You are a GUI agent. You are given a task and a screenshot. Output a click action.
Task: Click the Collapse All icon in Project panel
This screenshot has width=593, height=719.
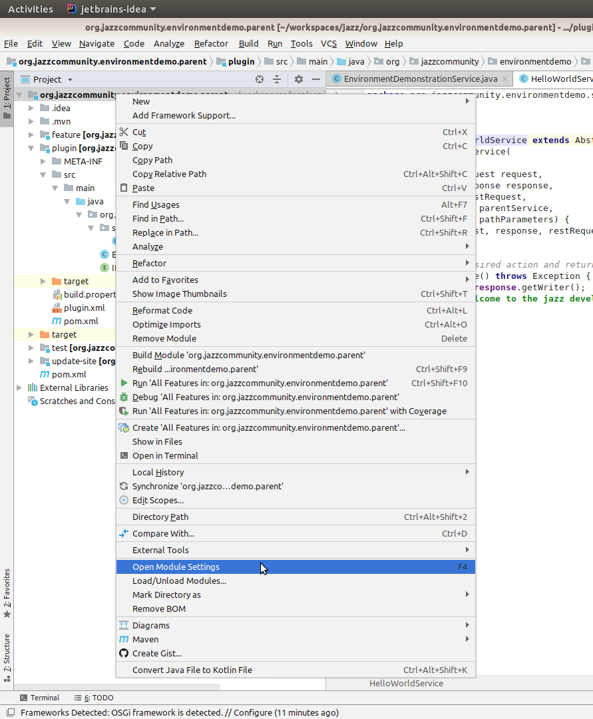coord(277,79)
